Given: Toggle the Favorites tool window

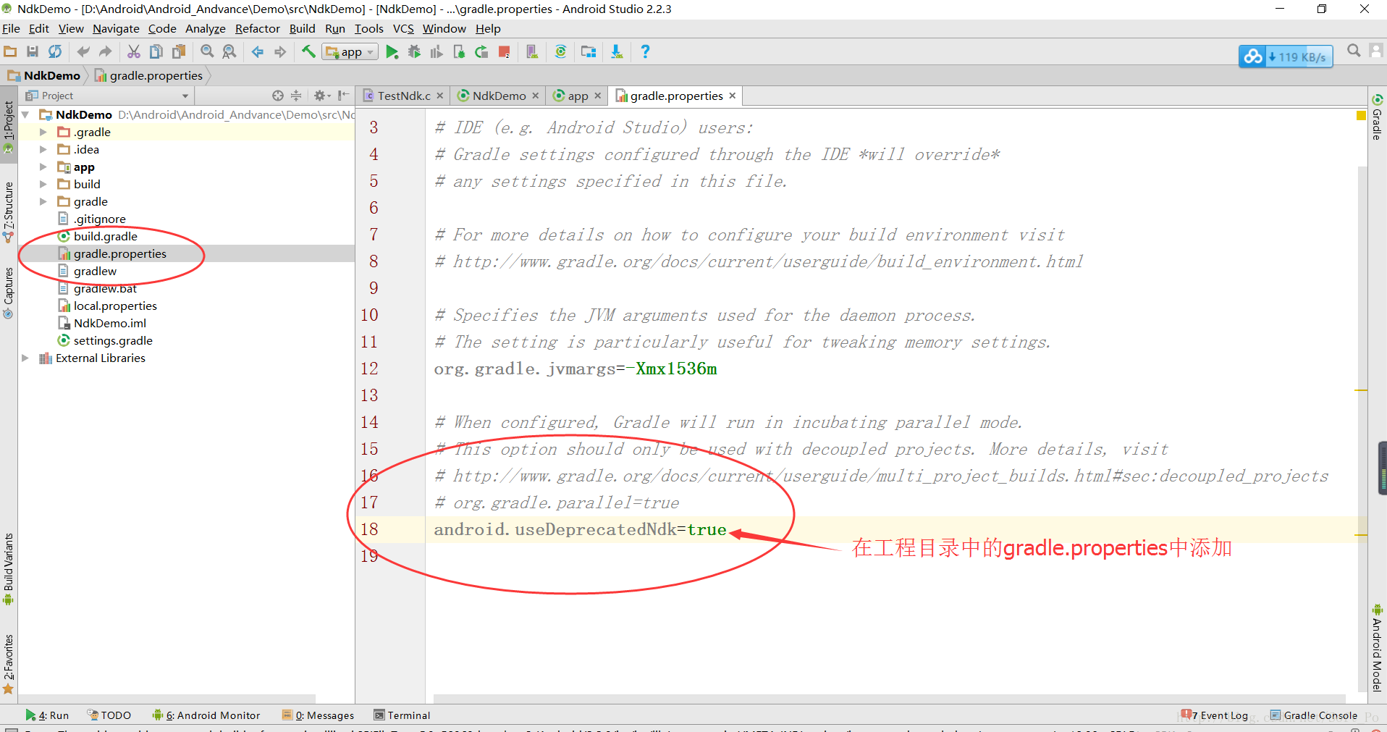Looking at the screenshot, I should tap(9, 663).
